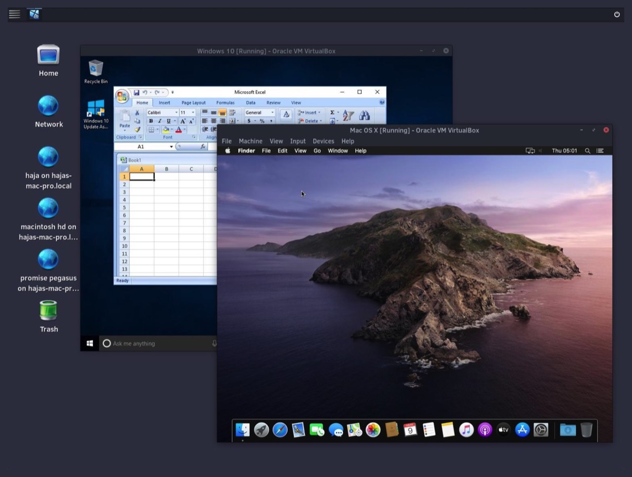Screen dimensions: 632x477
Task: Open the Data ribbon tab
Action: click(x=251, y=103)
